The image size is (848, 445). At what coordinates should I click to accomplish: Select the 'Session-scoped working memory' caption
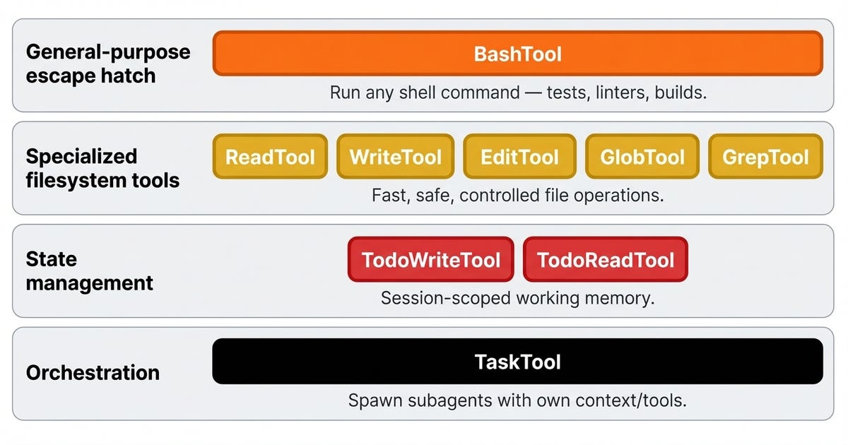[x=518, y=298]
